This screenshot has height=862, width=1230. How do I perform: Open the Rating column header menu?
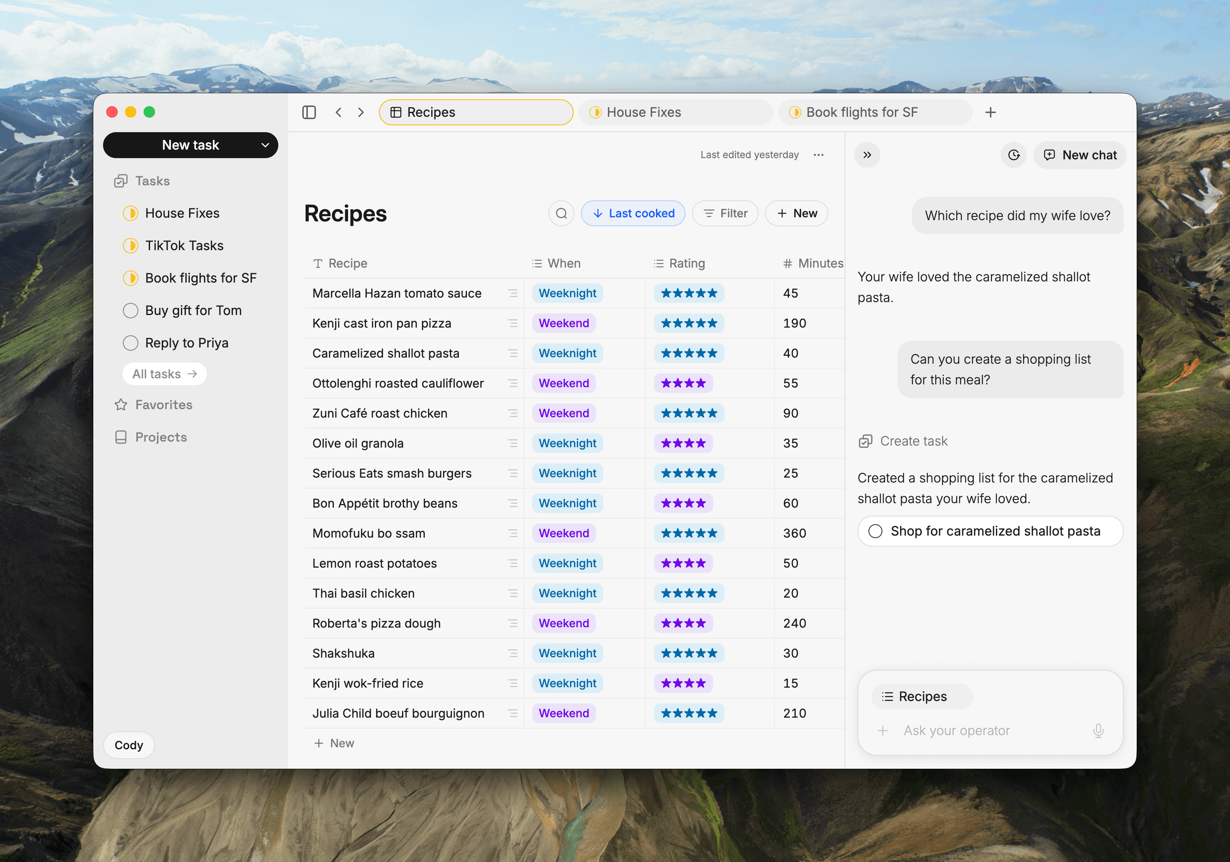(679, 264)
